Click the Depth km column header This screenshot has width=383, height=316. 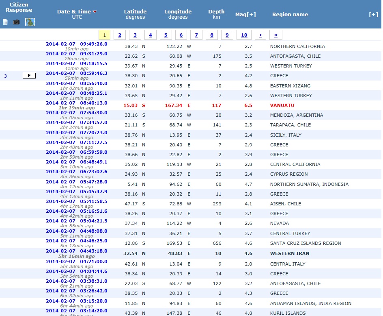point(216,14)
